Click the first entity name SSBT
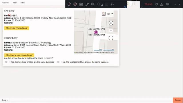The width and height of the screenshot is (183, 103). (x=14, y=15)
